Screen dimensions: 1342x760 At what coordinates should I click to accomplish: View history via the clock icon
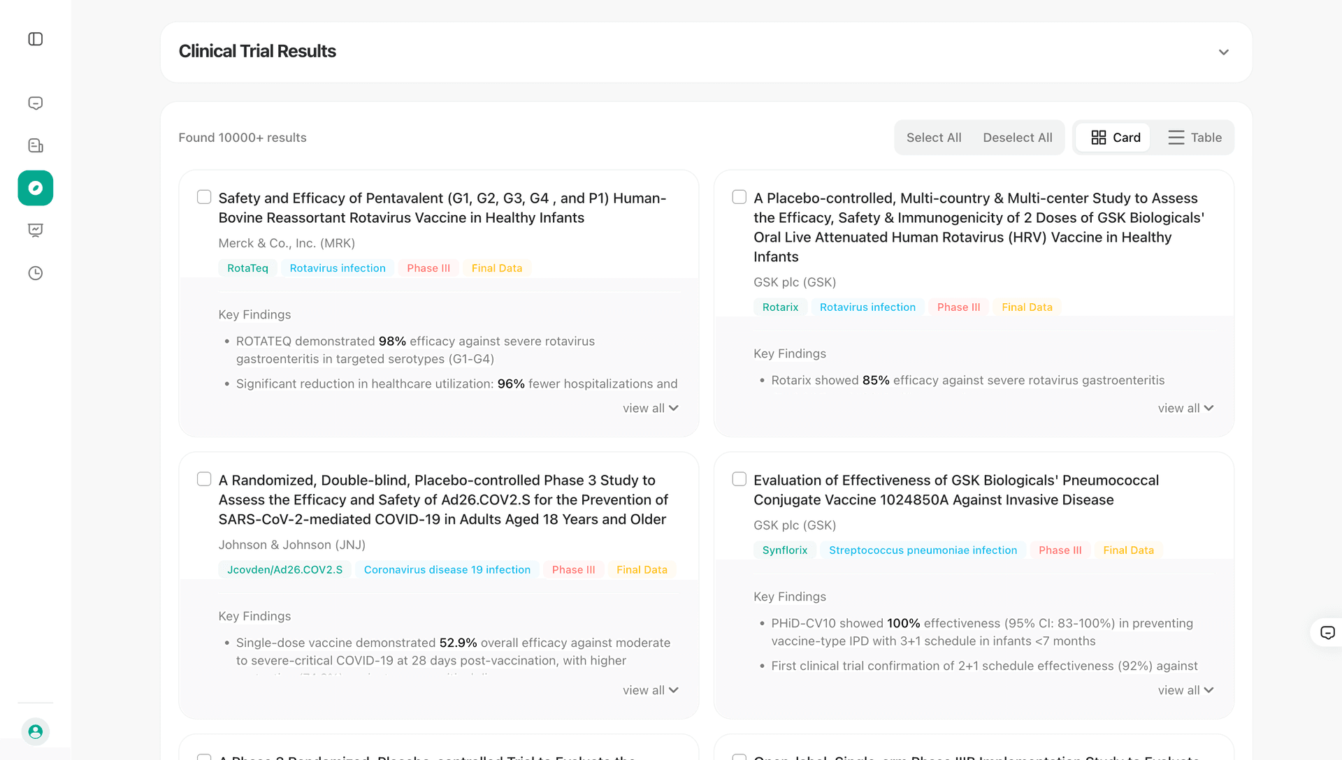pos(36,273)
